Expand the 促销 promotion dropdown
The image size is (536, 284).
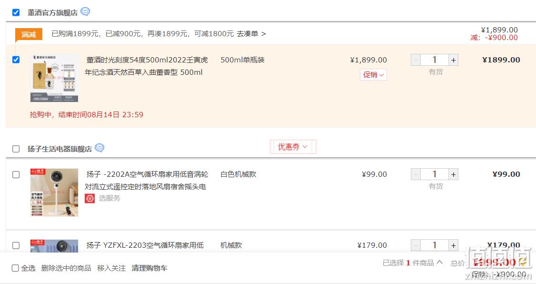tap(373, 75)
